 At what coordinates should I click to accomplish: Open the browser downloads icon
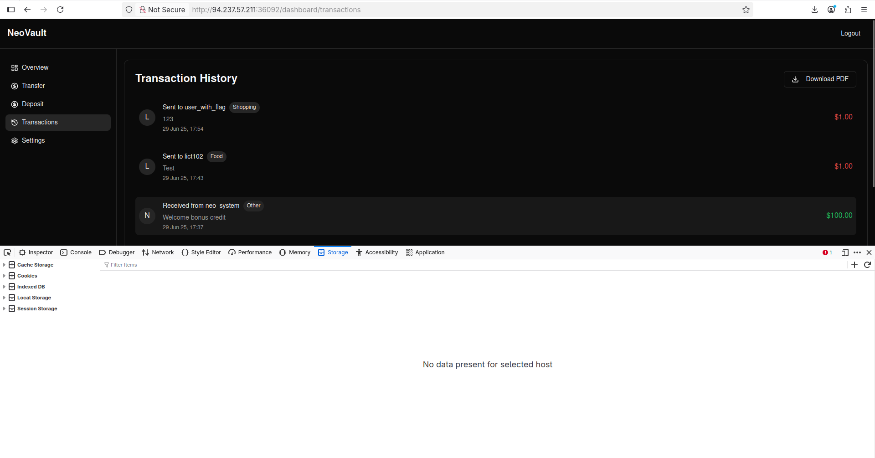coord(815,10)
